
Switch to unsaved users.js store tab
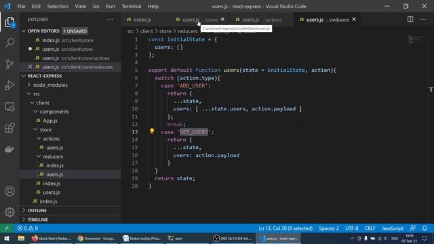tap(199, 20)
